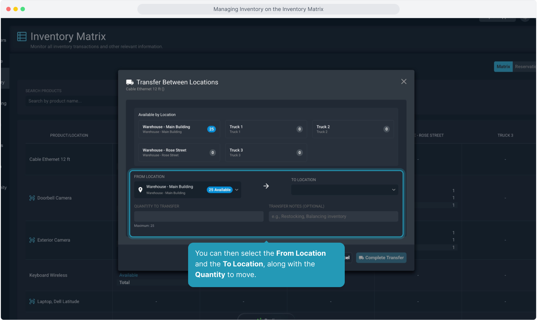The image size is (537, 320).
Task: Select the Truck 1 location card
Action: [266, 129]
